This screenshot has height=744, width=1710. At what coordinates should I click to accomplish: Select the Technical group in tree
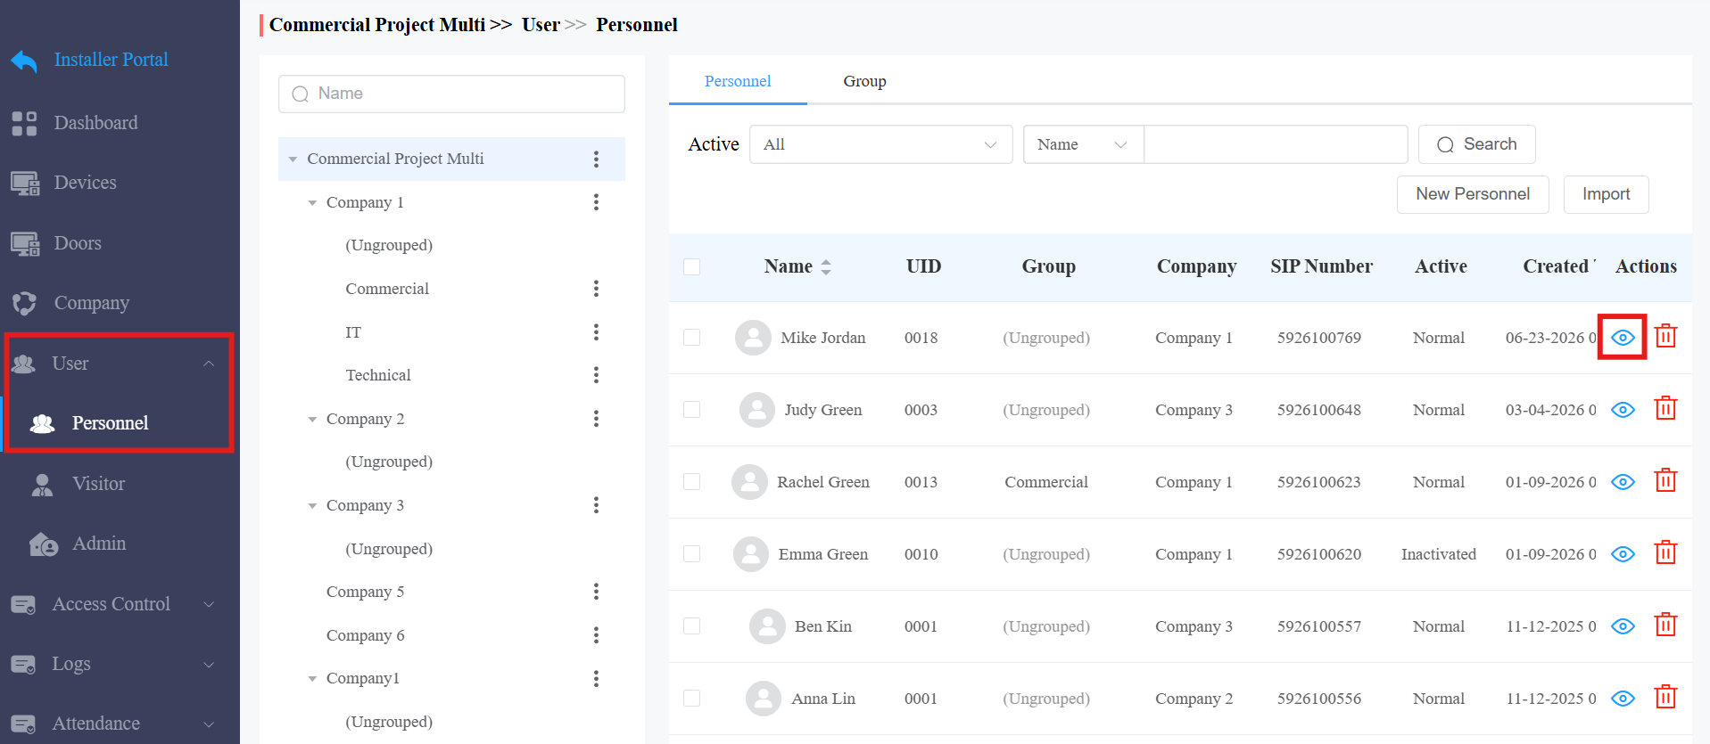tap(378, 375)
